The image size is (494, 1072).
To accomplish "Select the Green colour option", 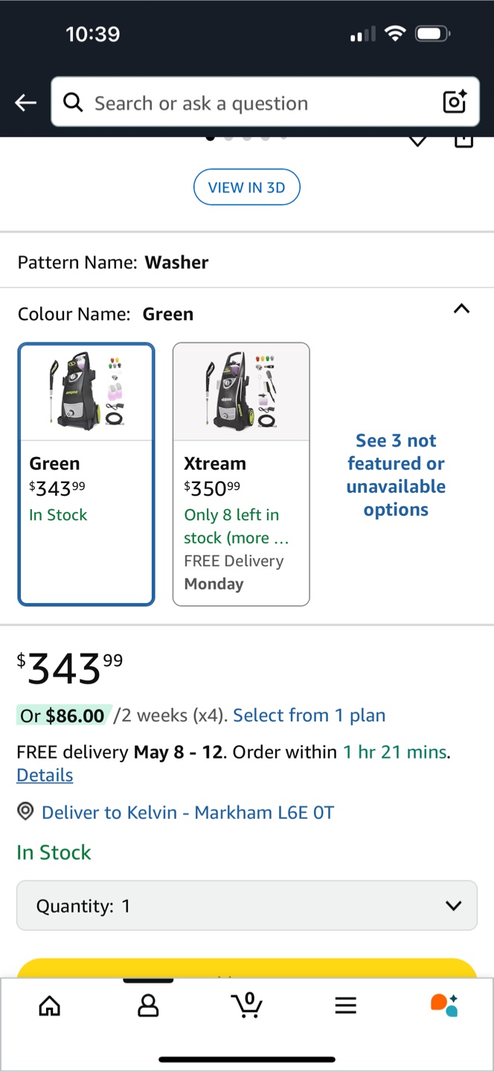I will (86, 474).
